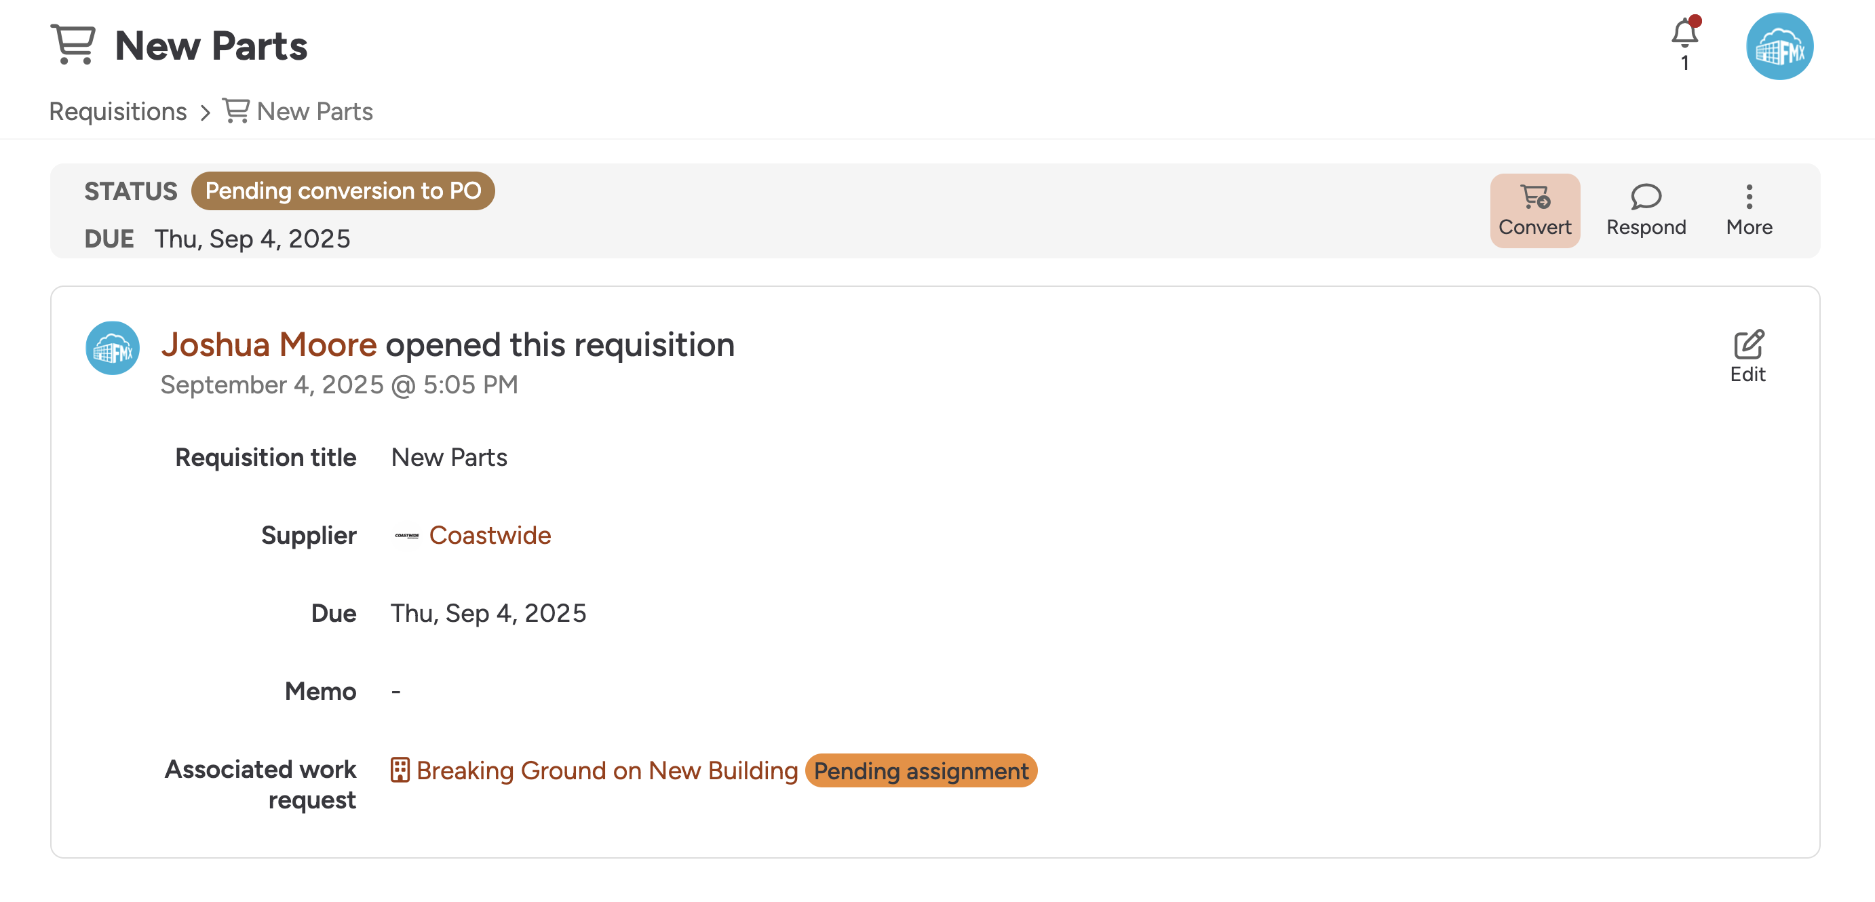1875x902 pixels.
Task: Open the Coastwide supplier link
Action: tap(490, 535)
